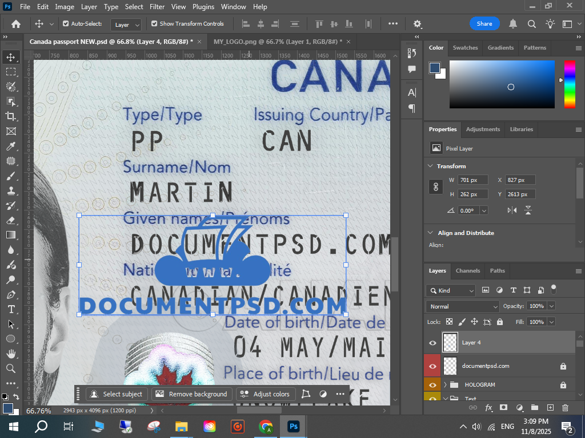This screenshot has width=585, height=438.
Task: Click the Share button
Action: click(x=484, y=24)
